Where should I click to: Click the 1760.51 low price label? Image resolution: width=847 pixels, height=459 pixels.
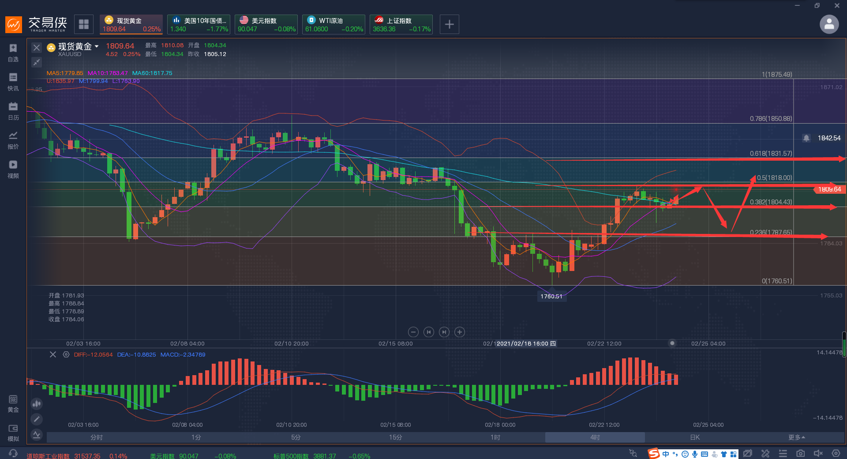tap(551, 297)
